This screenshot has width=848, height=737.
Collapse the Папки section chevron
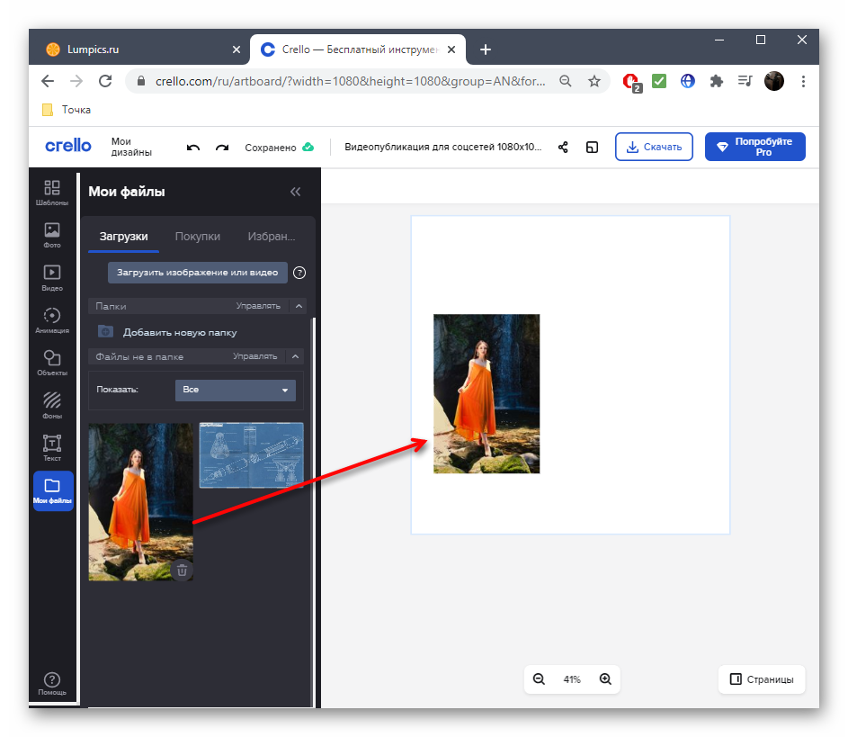[x=299, y=306]
